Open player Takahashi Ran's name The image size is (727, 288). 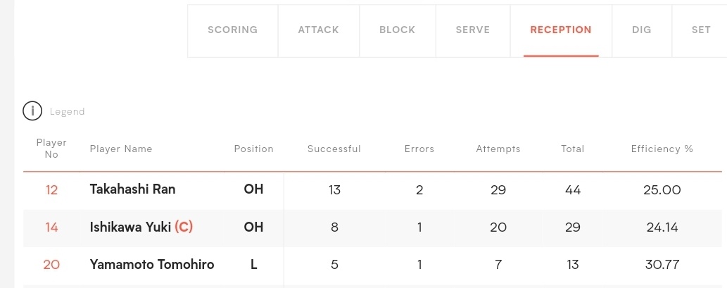pos(132,189)
